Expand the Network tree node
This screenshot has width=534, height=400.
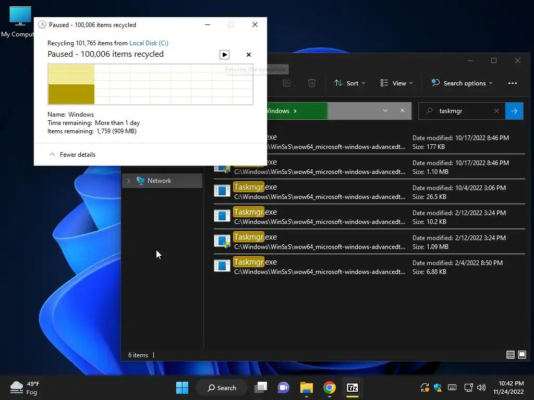pyautogui.click(x=129, y=181)
